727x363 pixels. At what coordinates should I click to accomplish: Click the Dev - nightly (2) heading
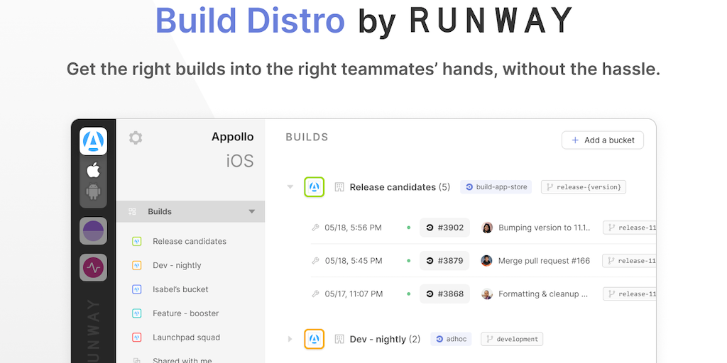pos(386,339)
